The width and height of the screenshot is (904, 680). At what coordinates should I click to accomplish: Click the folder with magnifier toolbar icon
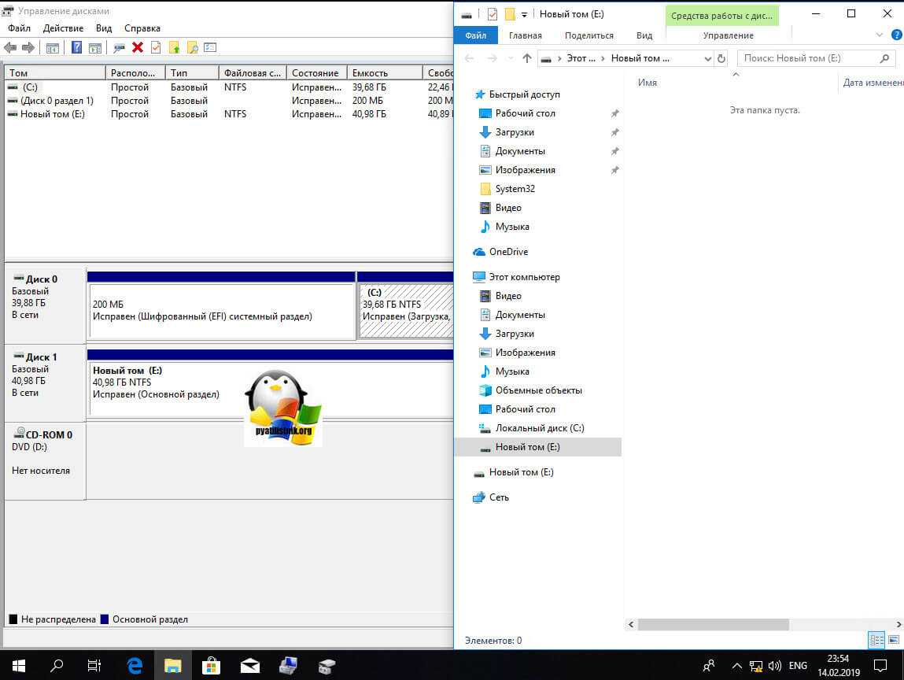tap(192, 47)
